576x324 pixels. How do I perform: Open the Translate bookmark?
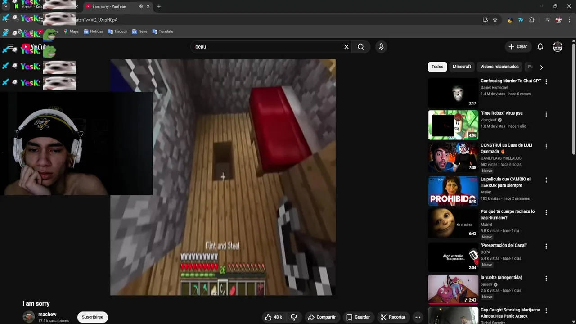click(x=163, y=31)
